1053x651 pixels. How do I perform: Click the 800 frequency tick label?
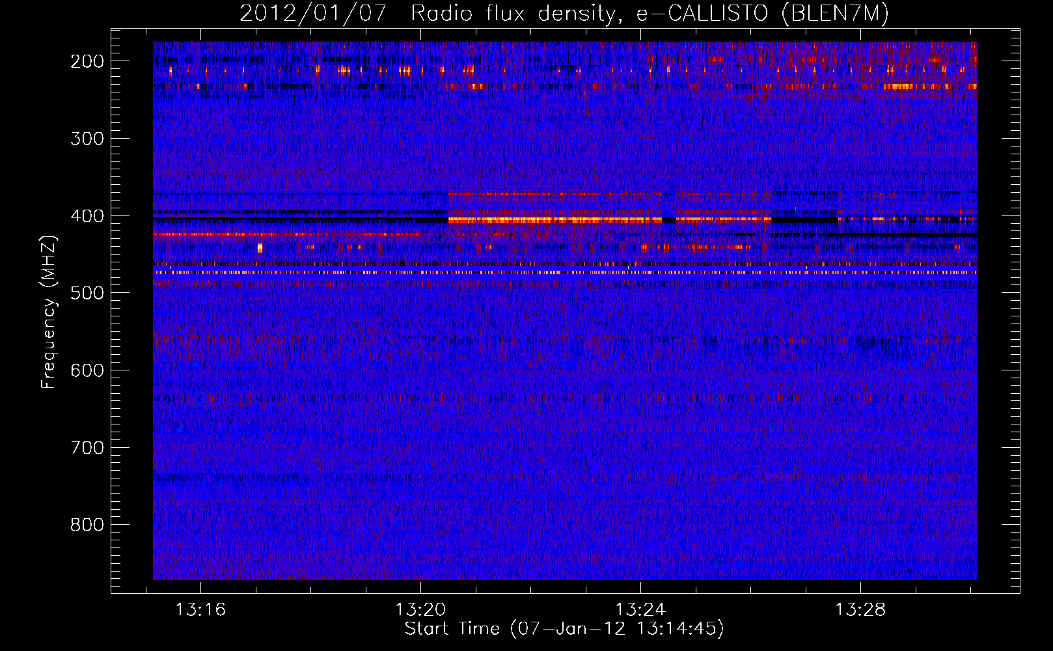[87, 525]
